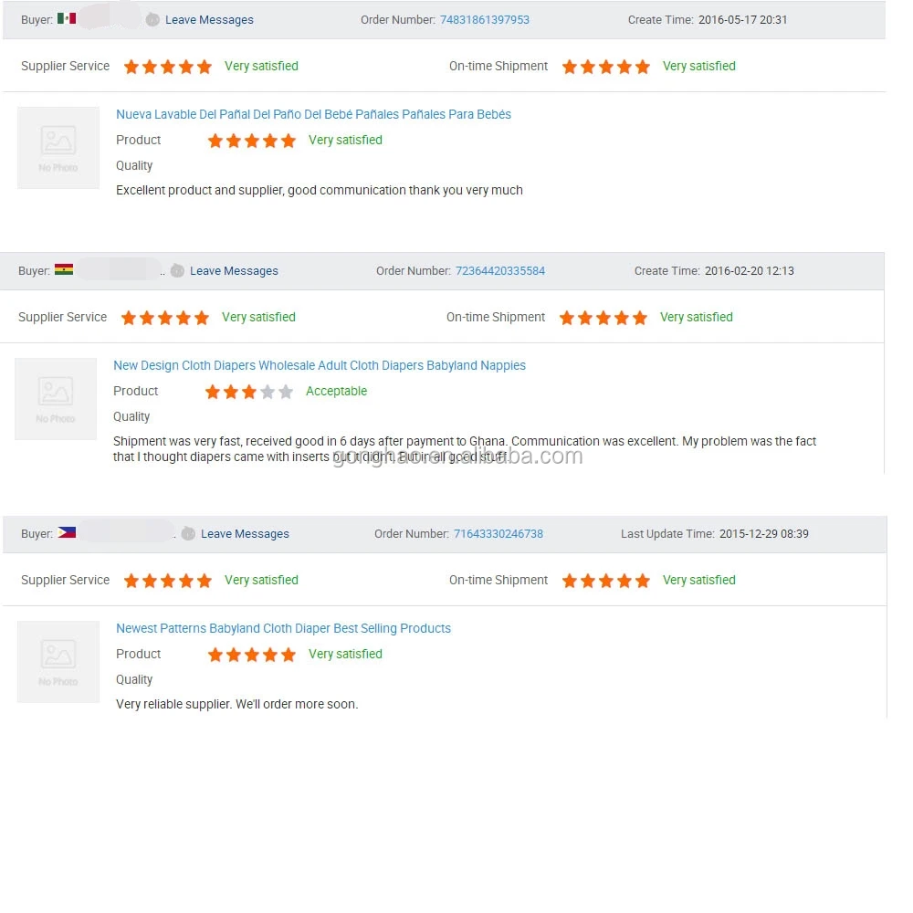Open order number 72364420335584
Viewport: 913px width, 913px height.
pyautogui.click(x=500, y=271)
